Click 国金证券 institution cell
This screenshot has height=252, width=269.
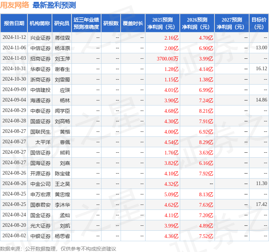(x=40, y=215)
